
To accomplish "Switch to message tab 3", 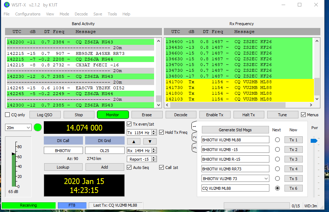I will [x=194, y=147].
